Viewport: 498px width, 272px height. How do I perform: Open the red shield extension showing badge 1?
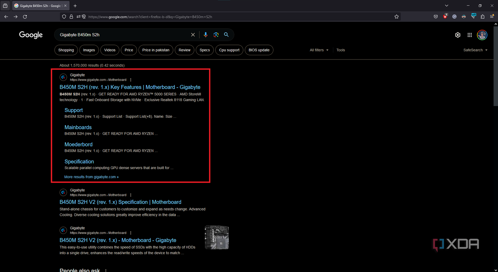(445, 17)
